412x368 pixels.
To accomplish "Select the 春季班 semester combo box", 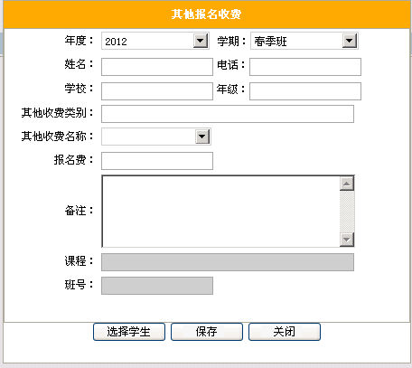I will (x=304, y=41).
